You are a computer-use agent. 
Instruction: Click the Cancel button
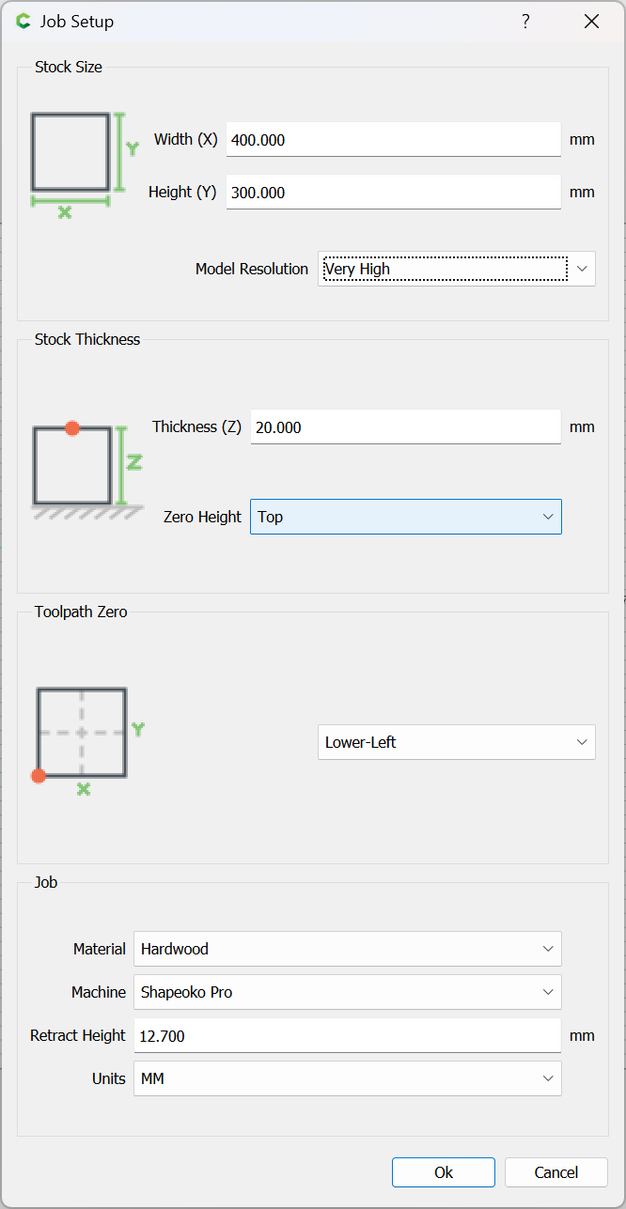tap(556, 1172)
